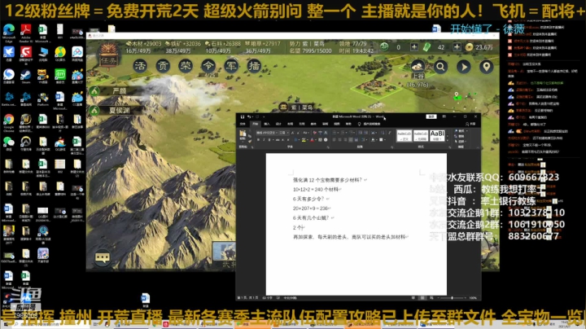Click the Word save icon

[243, 117]
